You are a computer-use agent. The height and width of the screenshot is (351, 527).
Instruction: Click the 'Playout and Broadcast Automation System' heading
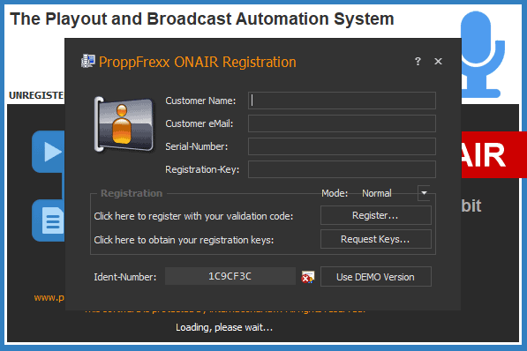[x=201, y=19]
